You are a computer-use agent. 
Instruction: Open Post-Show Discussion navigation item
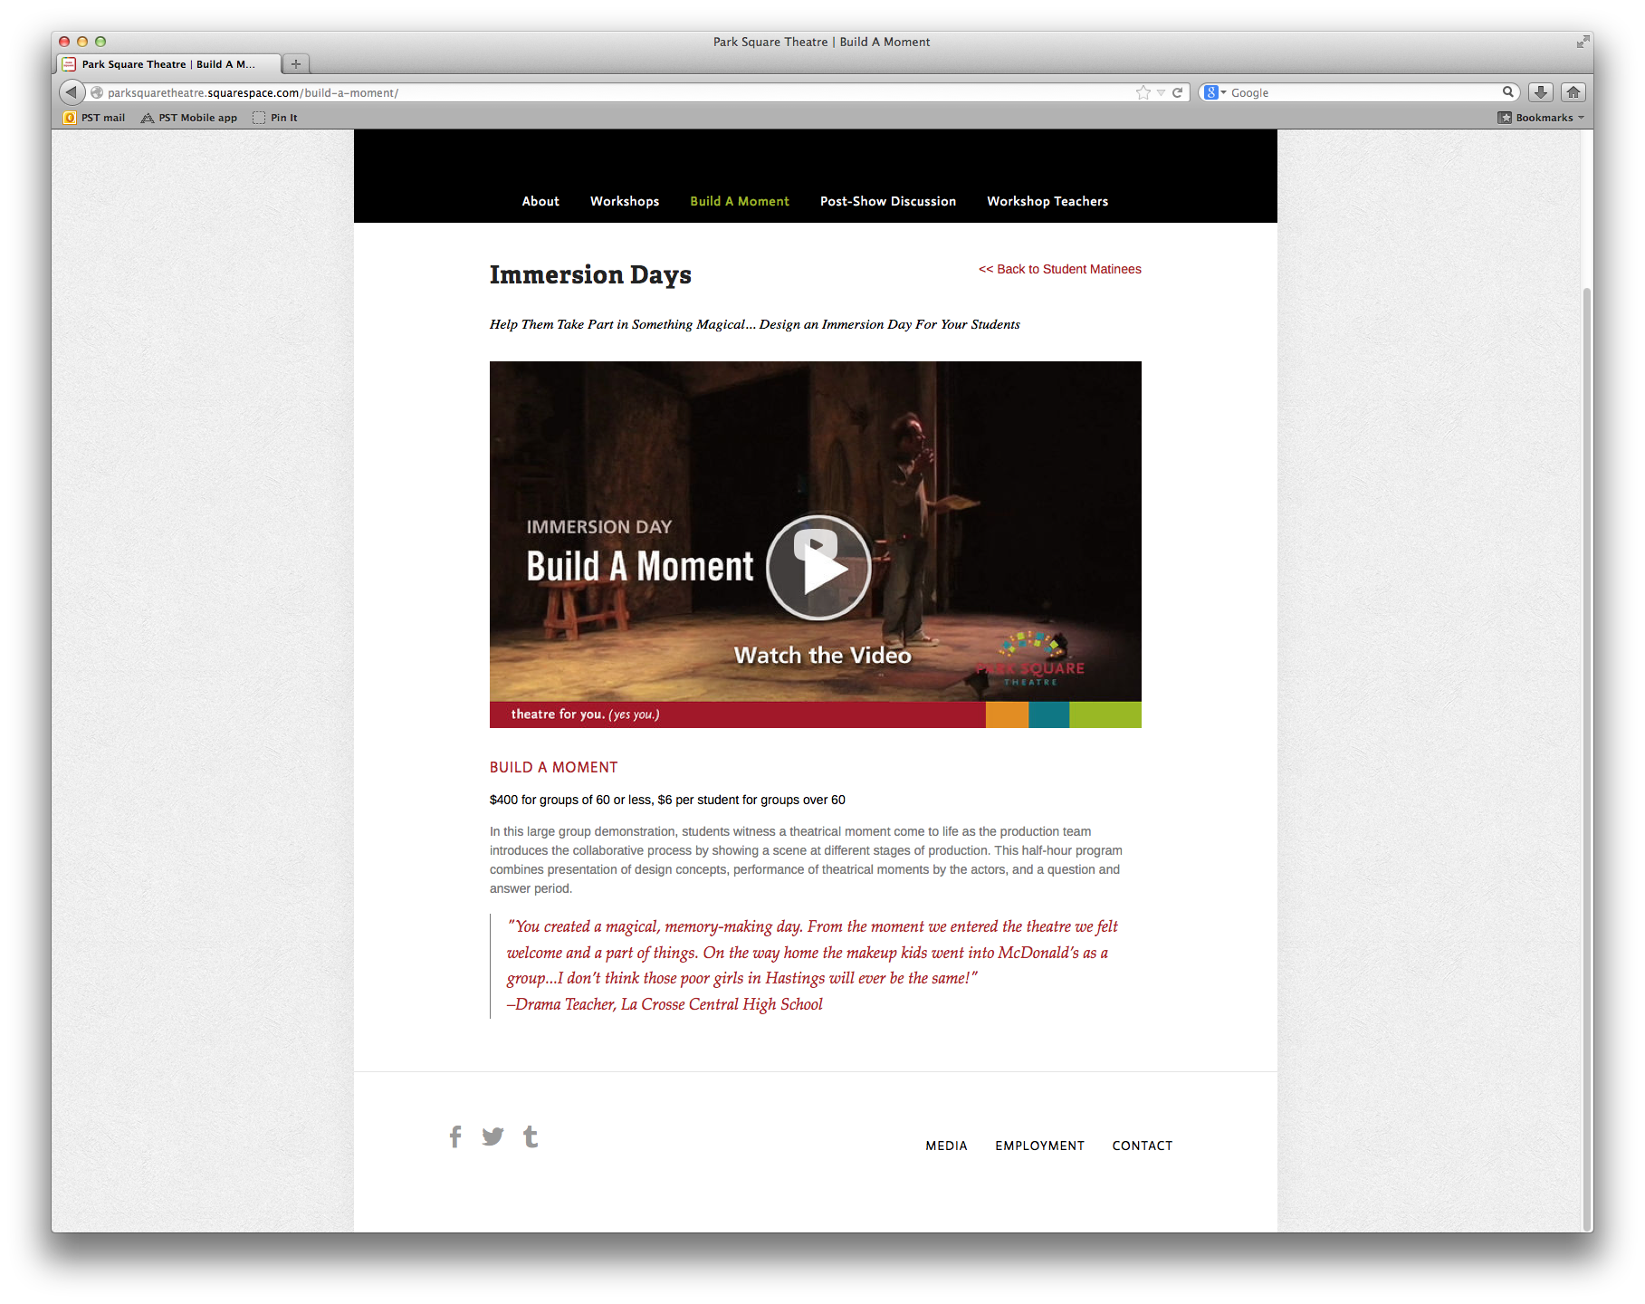tap(888, 201)
